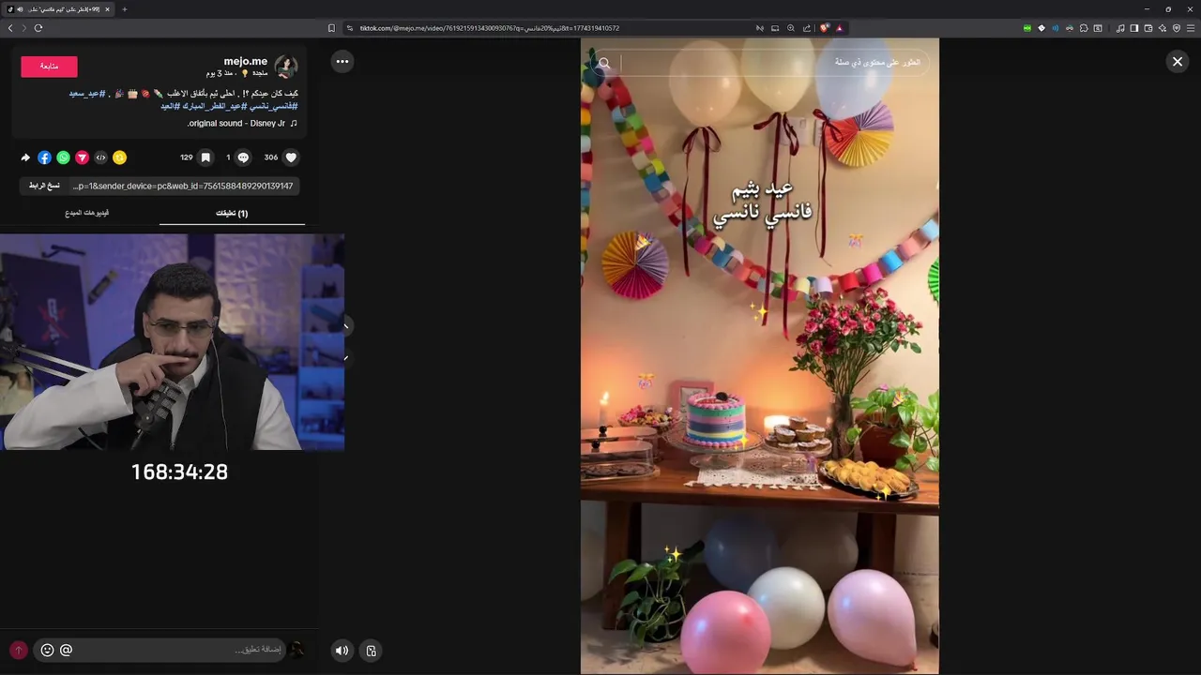Click the 168:34:28 timer text
Screen dimensions: 1201x675
click(x=179, y=472)
